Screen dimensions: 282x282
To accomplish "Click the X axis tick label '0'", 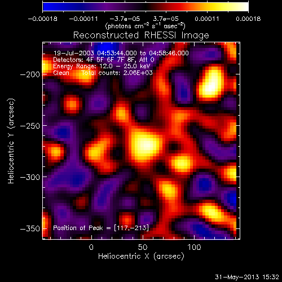I will [91, 247].
